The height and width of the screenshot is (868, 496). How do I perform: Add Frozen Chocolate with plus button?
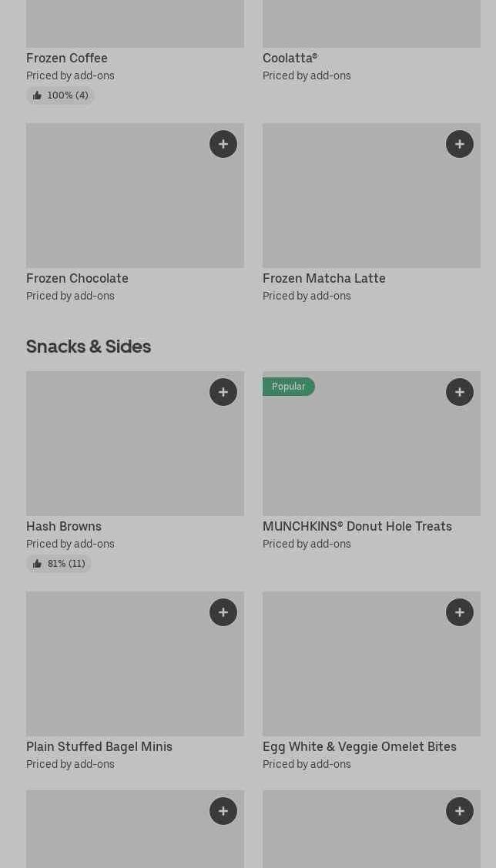223,144
